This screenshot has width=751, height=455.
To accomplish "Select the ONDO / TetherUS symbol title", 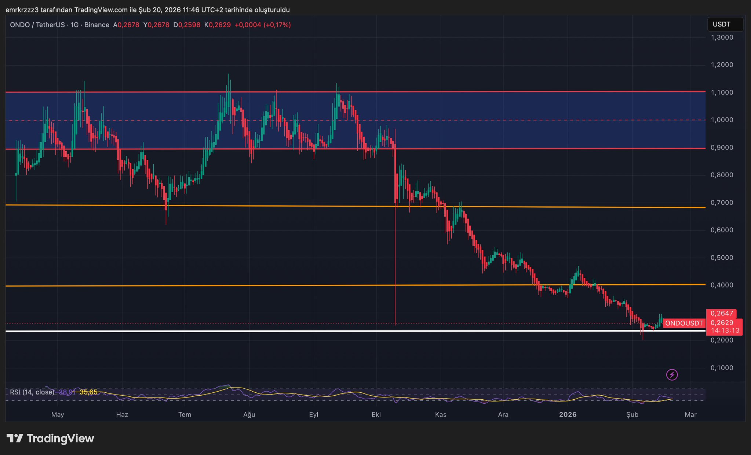I will click(x=37, y=25).
